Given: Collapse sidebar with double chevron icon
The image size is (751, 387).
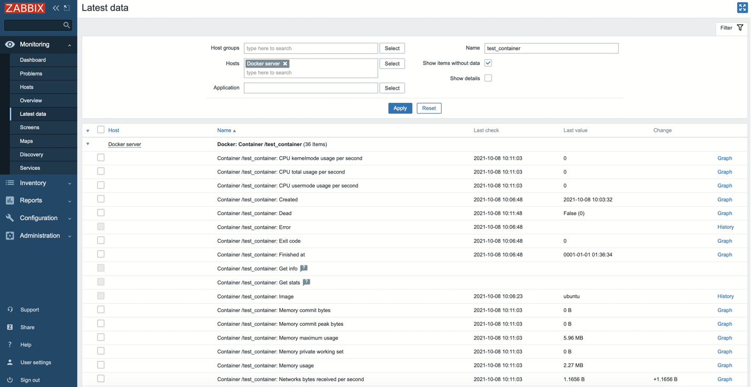Looking at the screenshot, I should click(x=56, y=8).
